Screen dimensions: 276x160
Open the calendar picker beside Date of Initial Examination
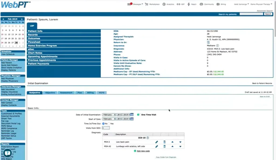(132, 114)
